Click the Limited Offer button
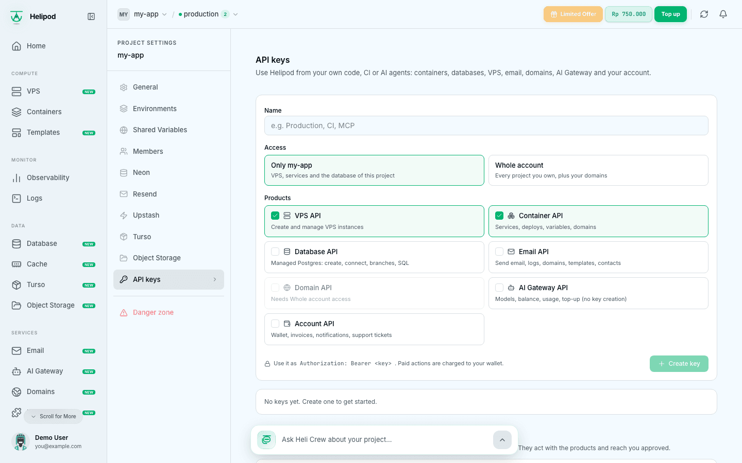This screenshot has width=742, height=463. tap(573, 14)
